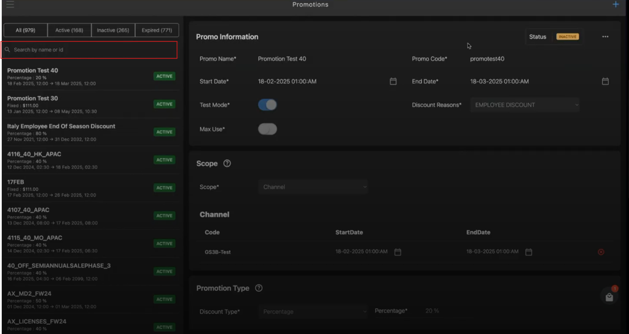Image resolution: width=629 pixels, height=334 pixels.
Task: Click ACTIVE badge on 17FEB row
Action: point(165,188)
